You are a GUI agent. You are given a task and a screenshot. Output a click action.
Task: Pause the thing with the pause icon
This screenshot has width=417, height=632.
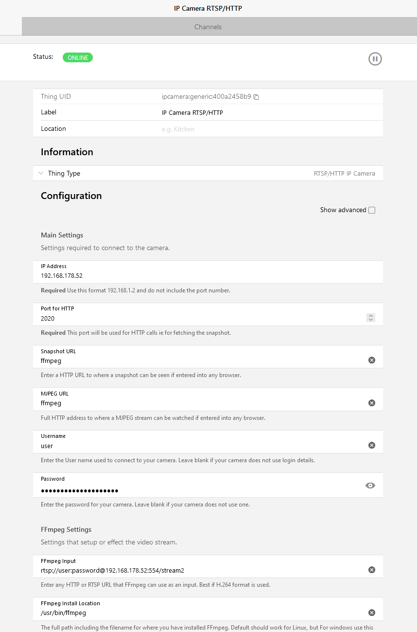click(x=375, y=59)
